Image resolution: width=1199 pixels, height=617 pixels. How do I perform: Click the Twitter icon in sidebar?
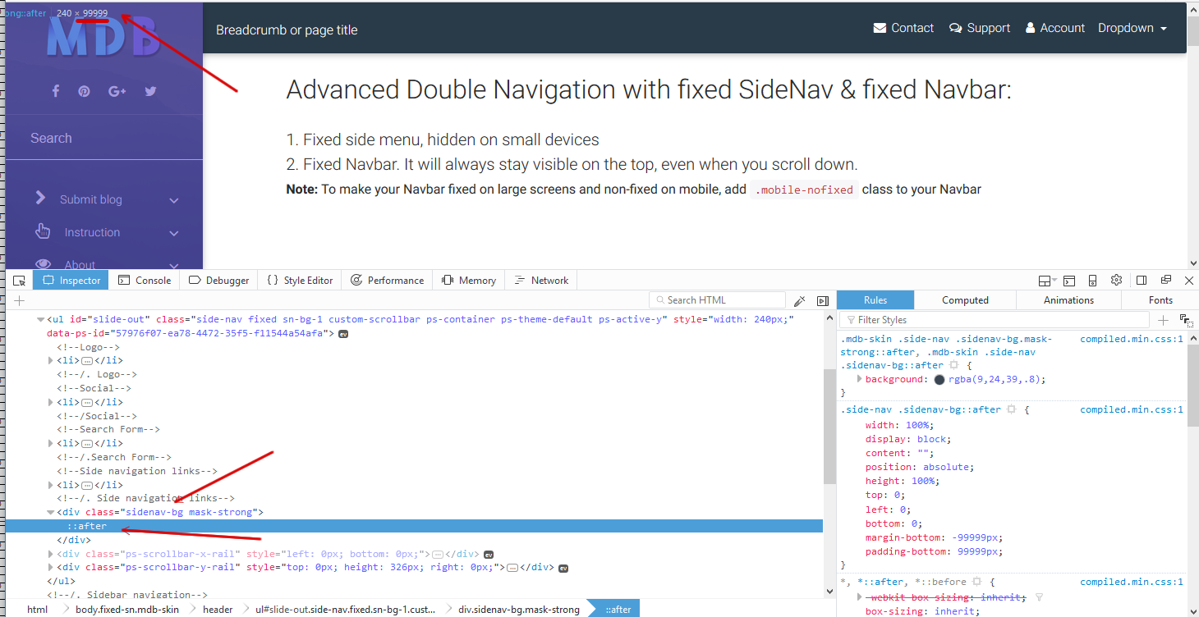(x=150, y=91)
